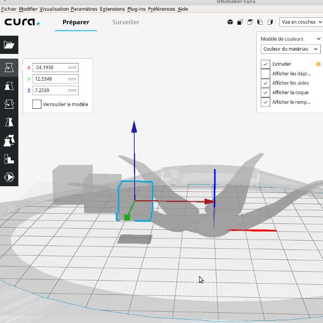Uncheck the Extruder checkbox
The image size is (323, 323).
click(265, 64)
